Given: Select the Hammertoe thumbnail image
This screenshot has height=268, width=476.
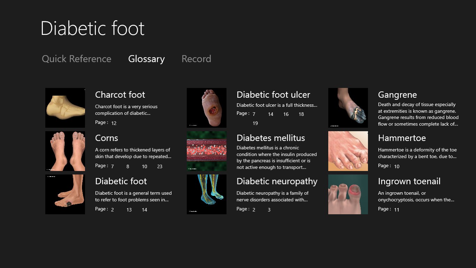Looking at the screenshot, I should pyautogui.click(x=348, y=151).
